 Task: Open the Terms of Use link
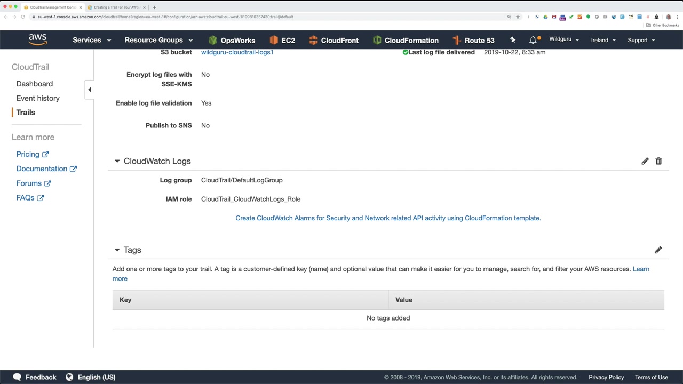652,377
